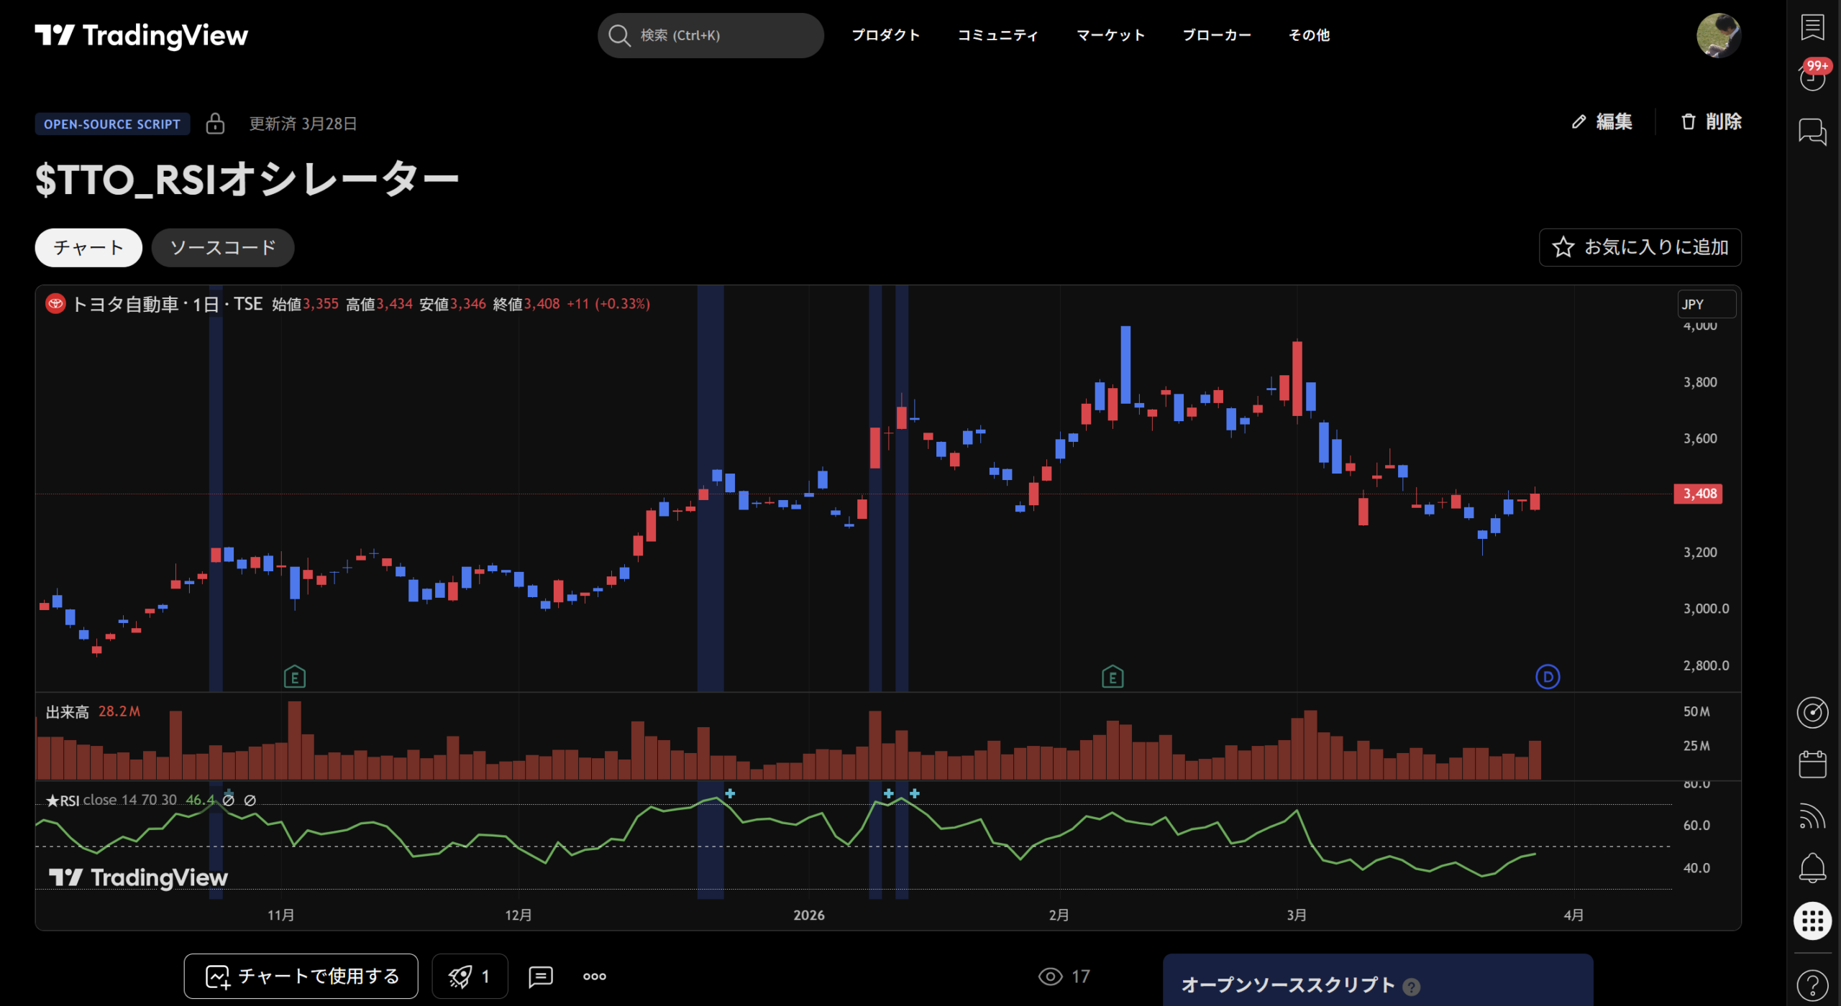1841x1006 pixels.
Task: Open the comments speech bubble icon
Action: coord(541,976)
